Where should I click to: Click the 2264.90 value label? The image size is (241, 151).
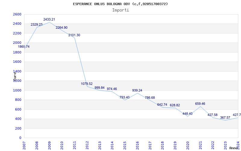point(62,27)
